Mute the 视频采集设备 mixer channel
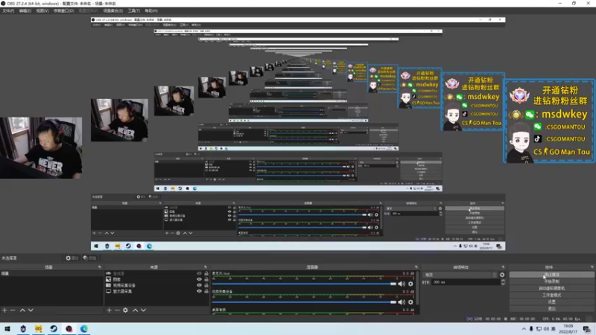596x335 pixels. pyautogui.click(x=402, y=302)
